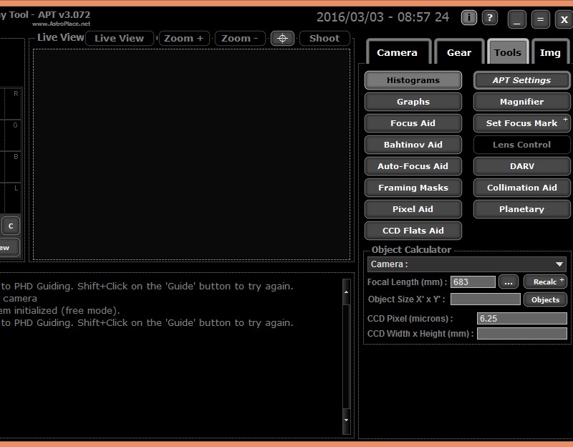The height and width of the screenshot is (447, 573).
Task: Toggle the Live View button
Action: pos(119,39)
